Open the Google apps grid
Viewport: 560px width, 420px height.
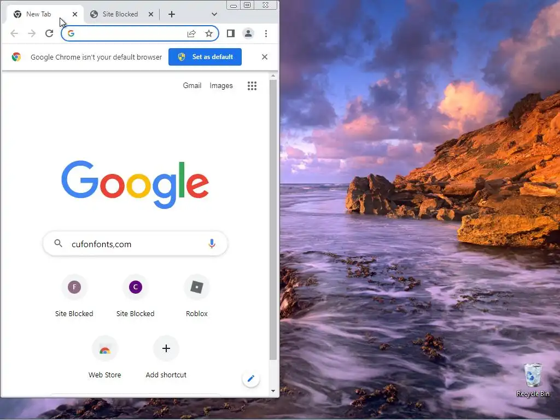252,86
